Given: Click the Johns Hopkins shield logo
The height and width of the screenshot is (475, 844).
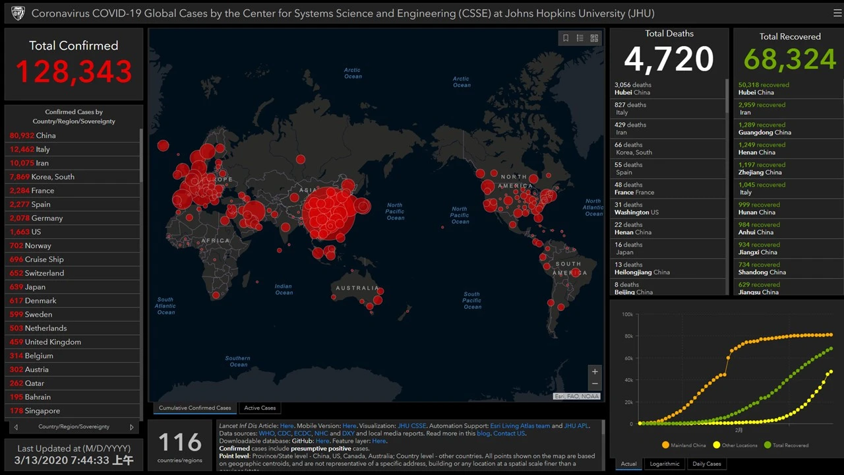Looking at the screenshot, I should [18, 13].
